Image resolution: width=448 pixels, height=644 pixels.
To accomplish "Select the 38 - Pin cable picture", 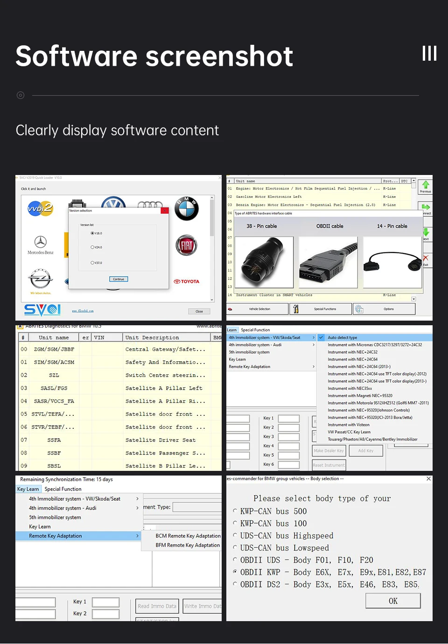I will coord(264,262).
